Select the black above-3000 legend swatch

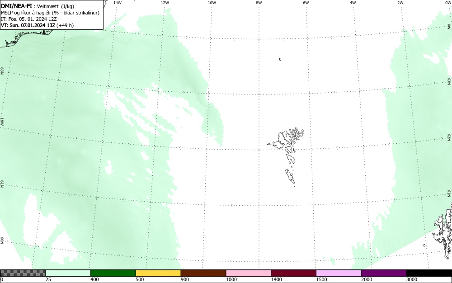(x=429, y=273)
